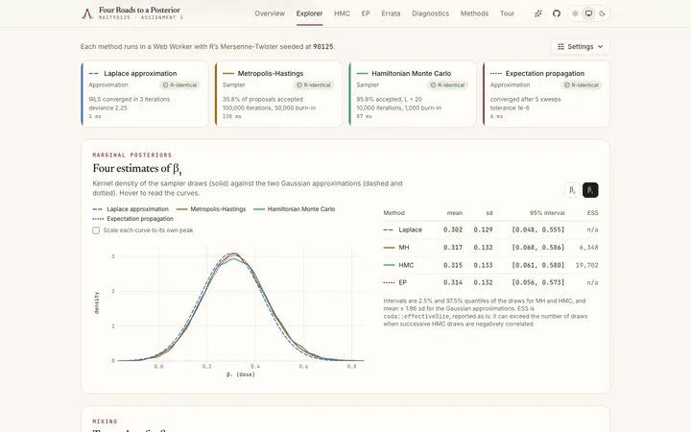This screenshot has width=691, height=432.
Task: Open the EP tab
Action: [366, 13]
